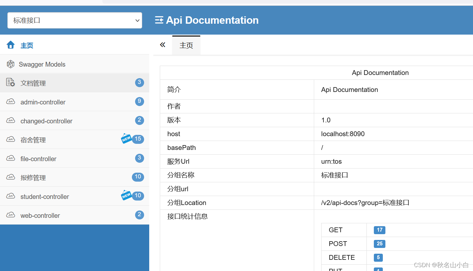This screenshot has height=271, width=473.
Task: Click the API cloud icon for 宿舍管理
Action: pyautogui.click(x=11, y=139)
